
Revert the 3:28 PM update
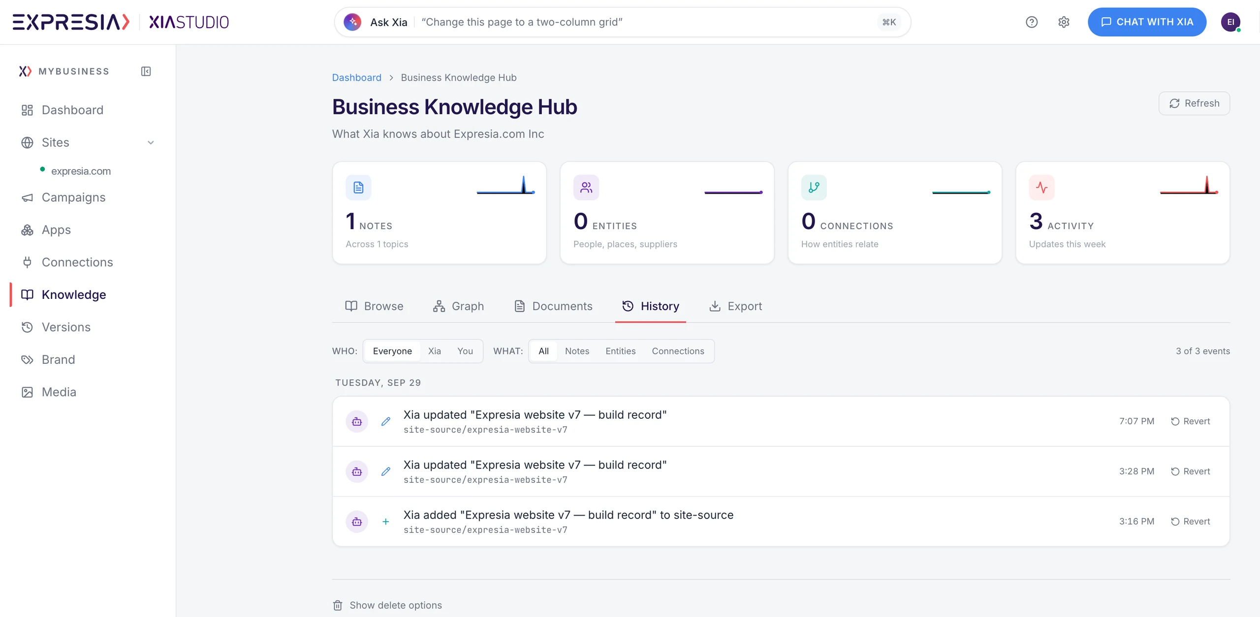(x=1190, y=471)
